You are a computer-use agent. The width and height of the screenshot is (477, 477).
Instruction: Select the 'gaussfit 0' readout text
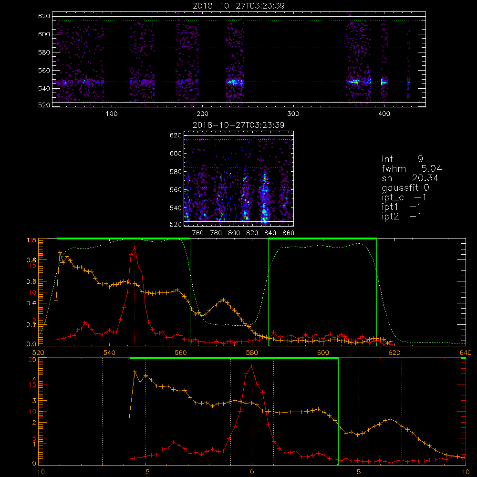coord(405,187)
